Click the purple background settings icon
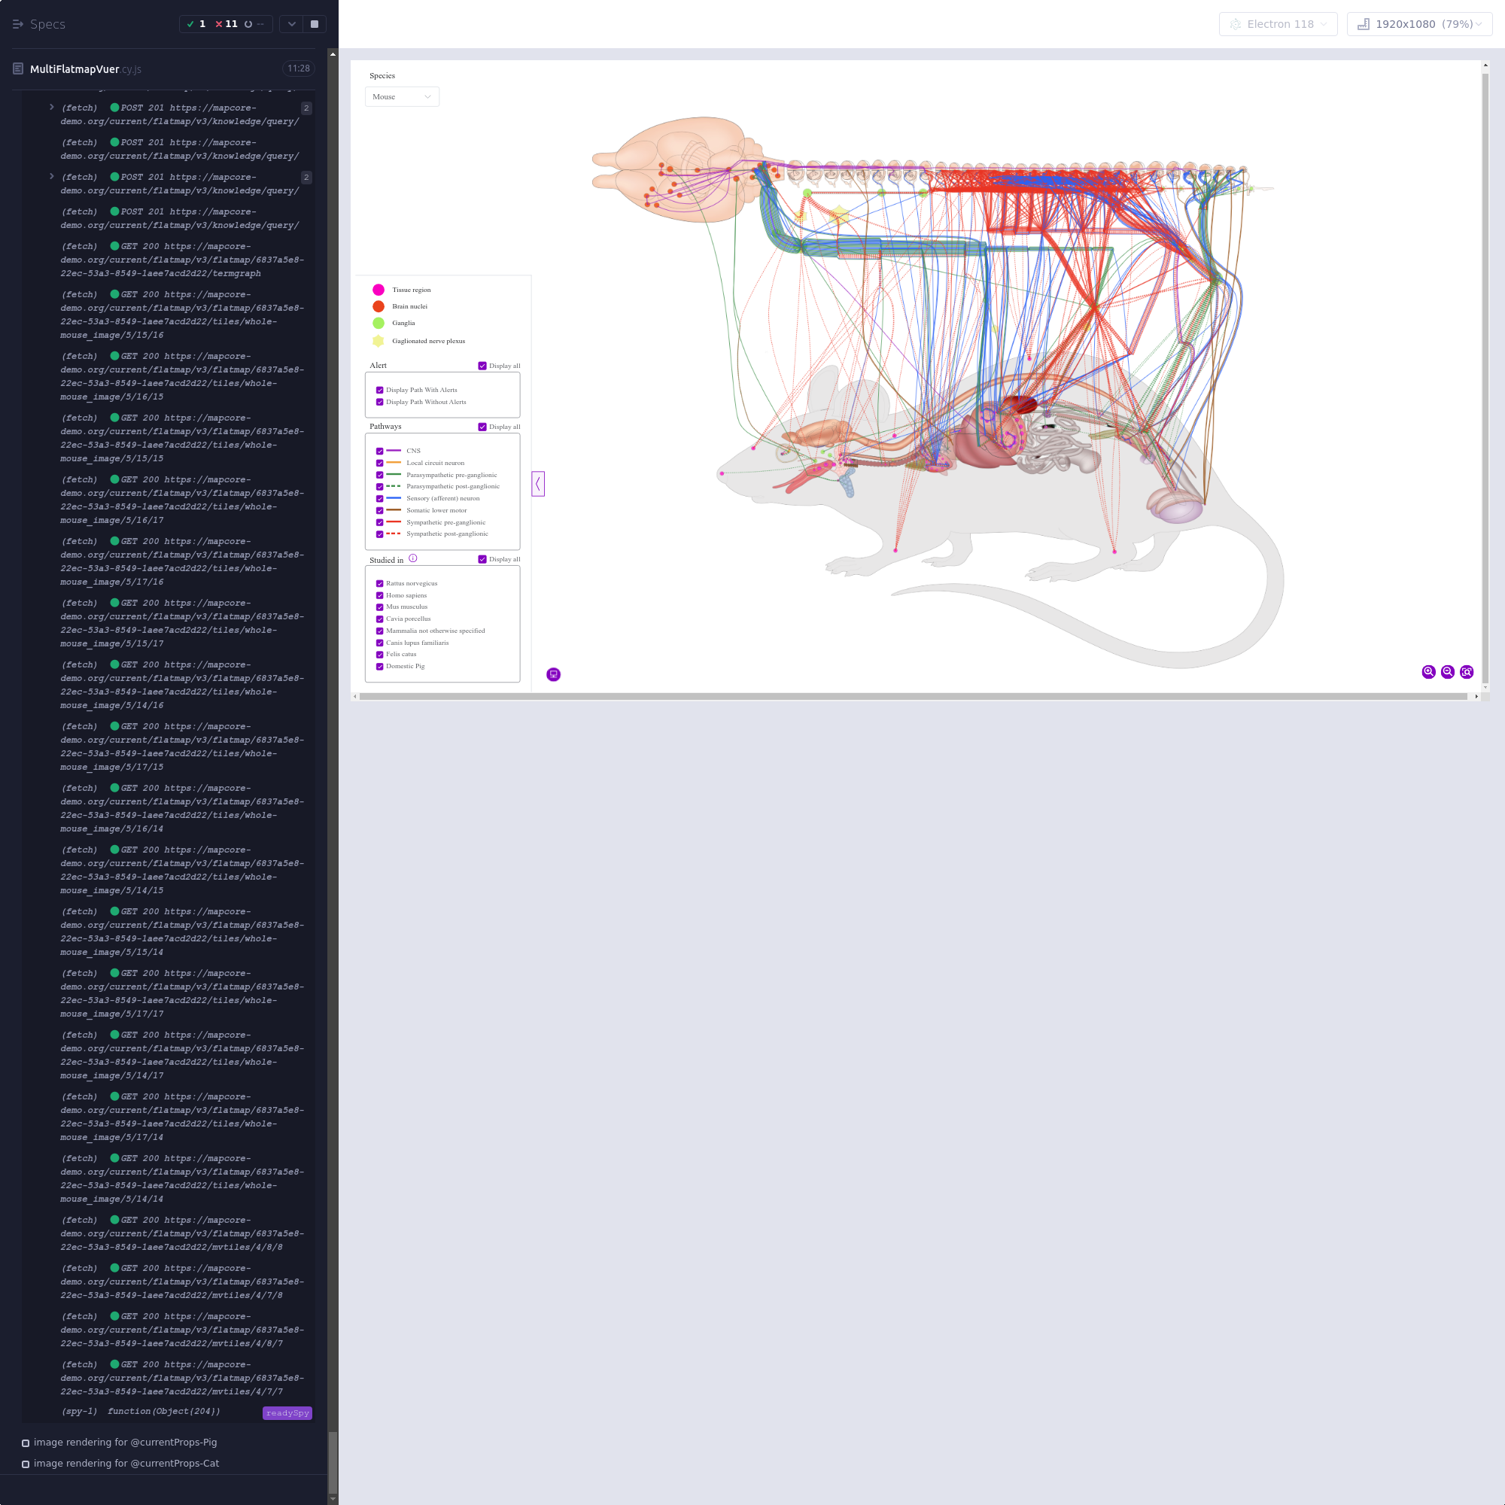 553,674
